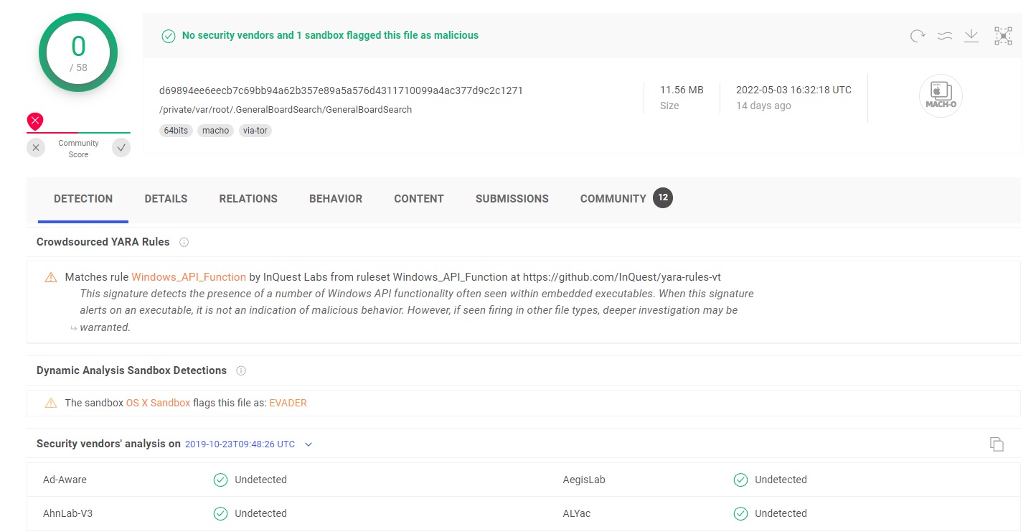Open the DETAILS tab
The image size is (1036, 532).
click(166, 199)
